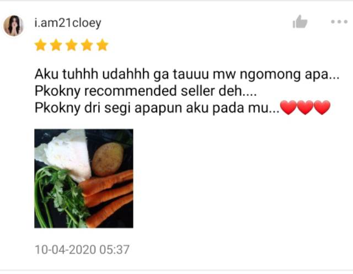This screenshot has width=353, height=274.
Task: Open the i.am21cloey username link
Action: 68,23
